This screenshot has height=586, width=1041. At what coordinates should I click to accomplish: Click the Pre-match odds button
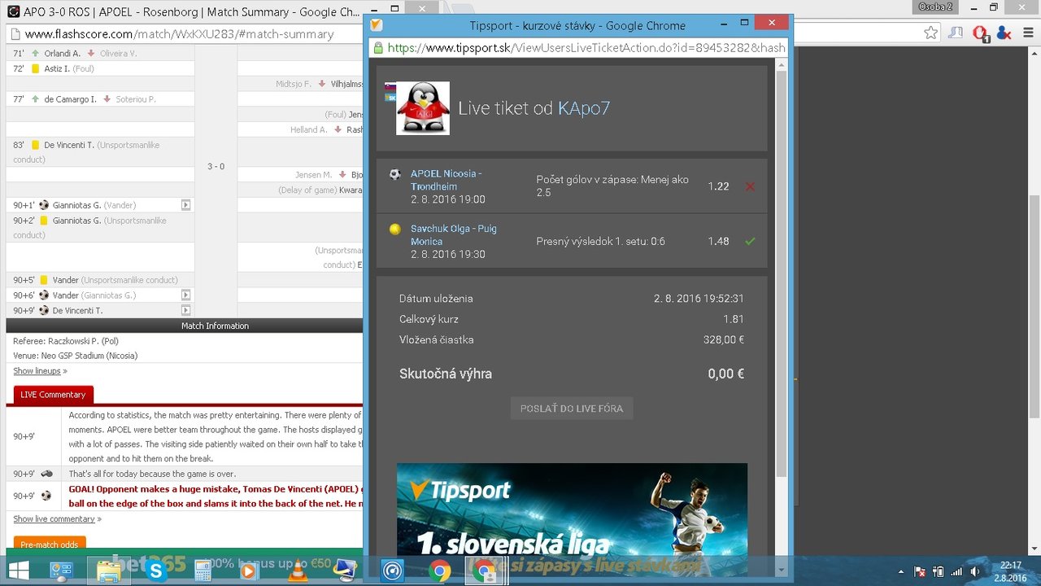point(50,544)
